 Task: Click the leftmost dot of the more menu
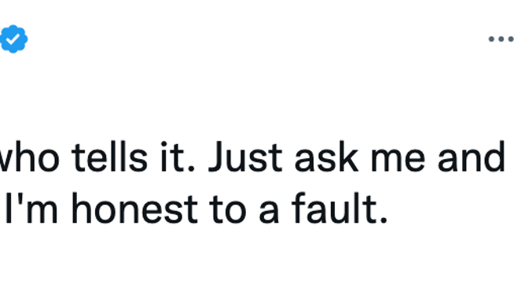tap(491, 39)
